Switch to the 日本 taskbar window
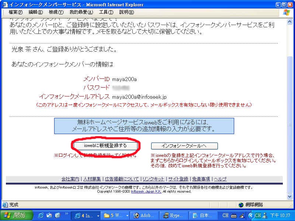 tap(203, 215)
